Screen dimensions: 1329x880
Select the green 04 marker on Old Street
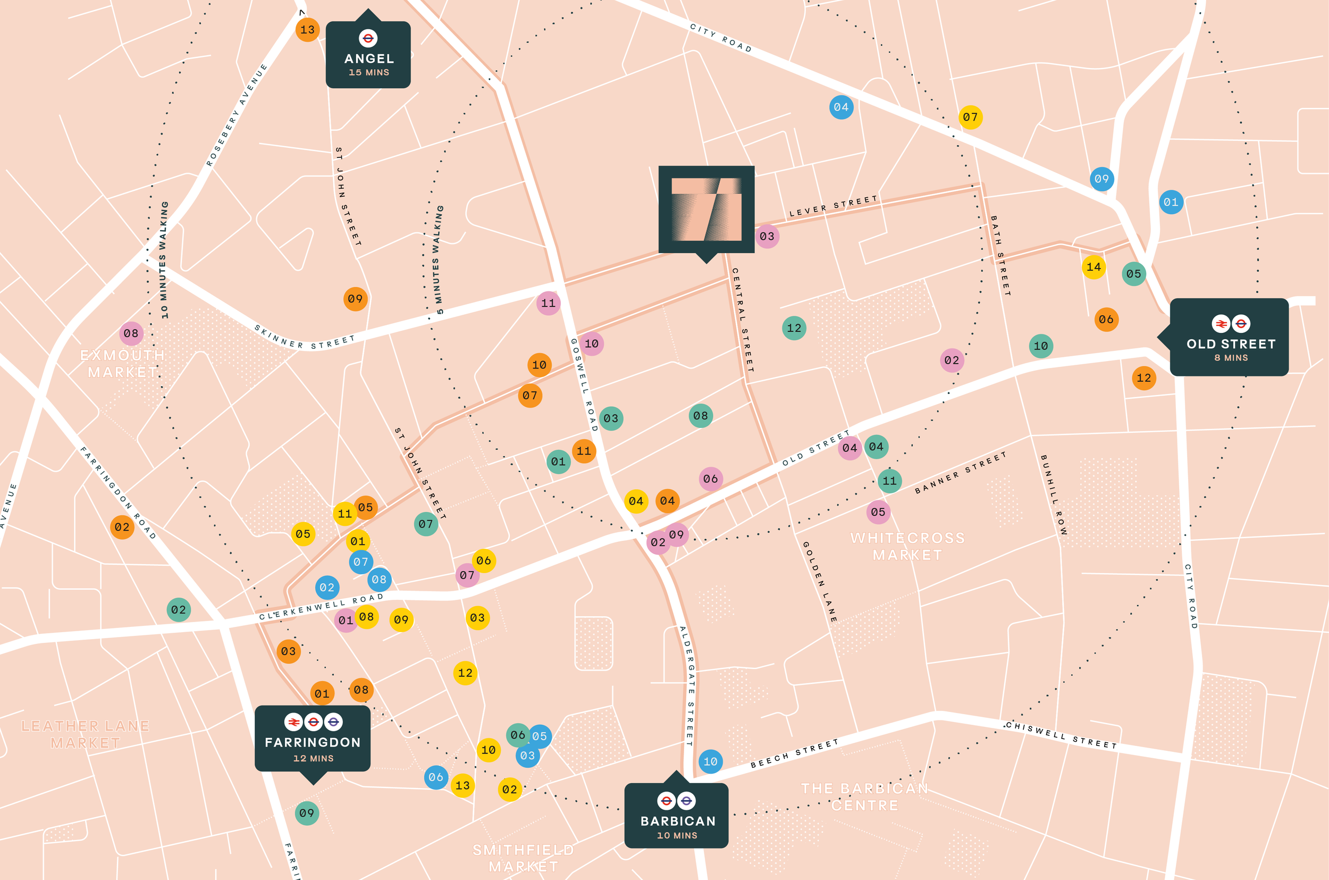click(876, 447)
